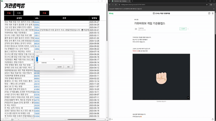Open URL link 86478 in Excel
The image size is (216, 121).
37,76
